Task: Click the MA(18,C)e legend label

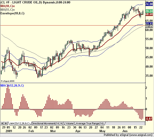Action: [8, 6]
